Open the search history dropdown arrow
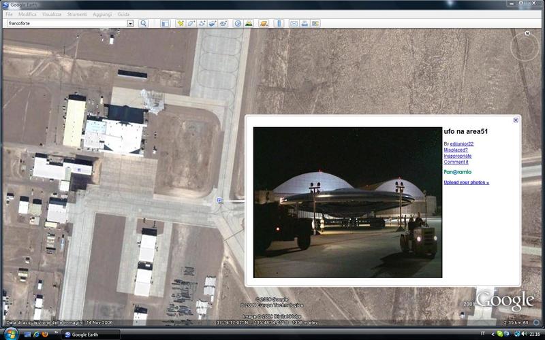 130,23
